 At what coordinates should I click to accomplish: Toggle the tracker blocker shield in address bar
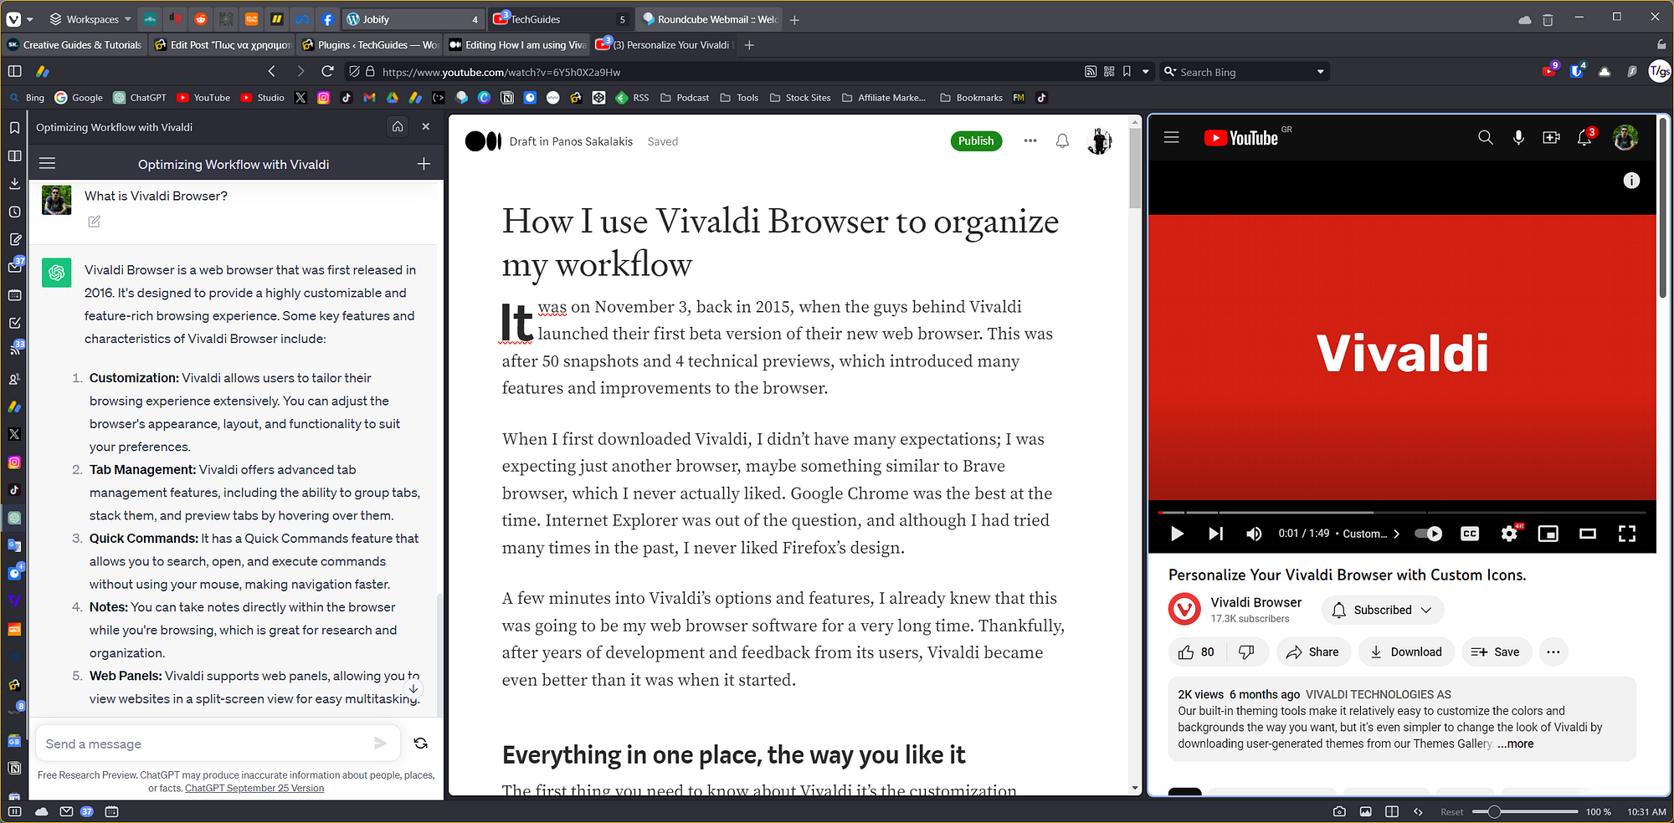[x=355, y=72]
